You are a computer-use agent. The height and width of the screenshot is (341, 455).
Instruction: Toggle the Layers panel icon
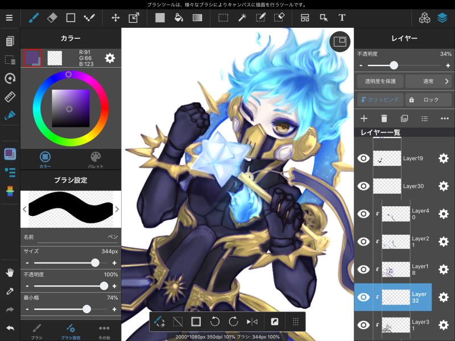[x=442, y=18]
